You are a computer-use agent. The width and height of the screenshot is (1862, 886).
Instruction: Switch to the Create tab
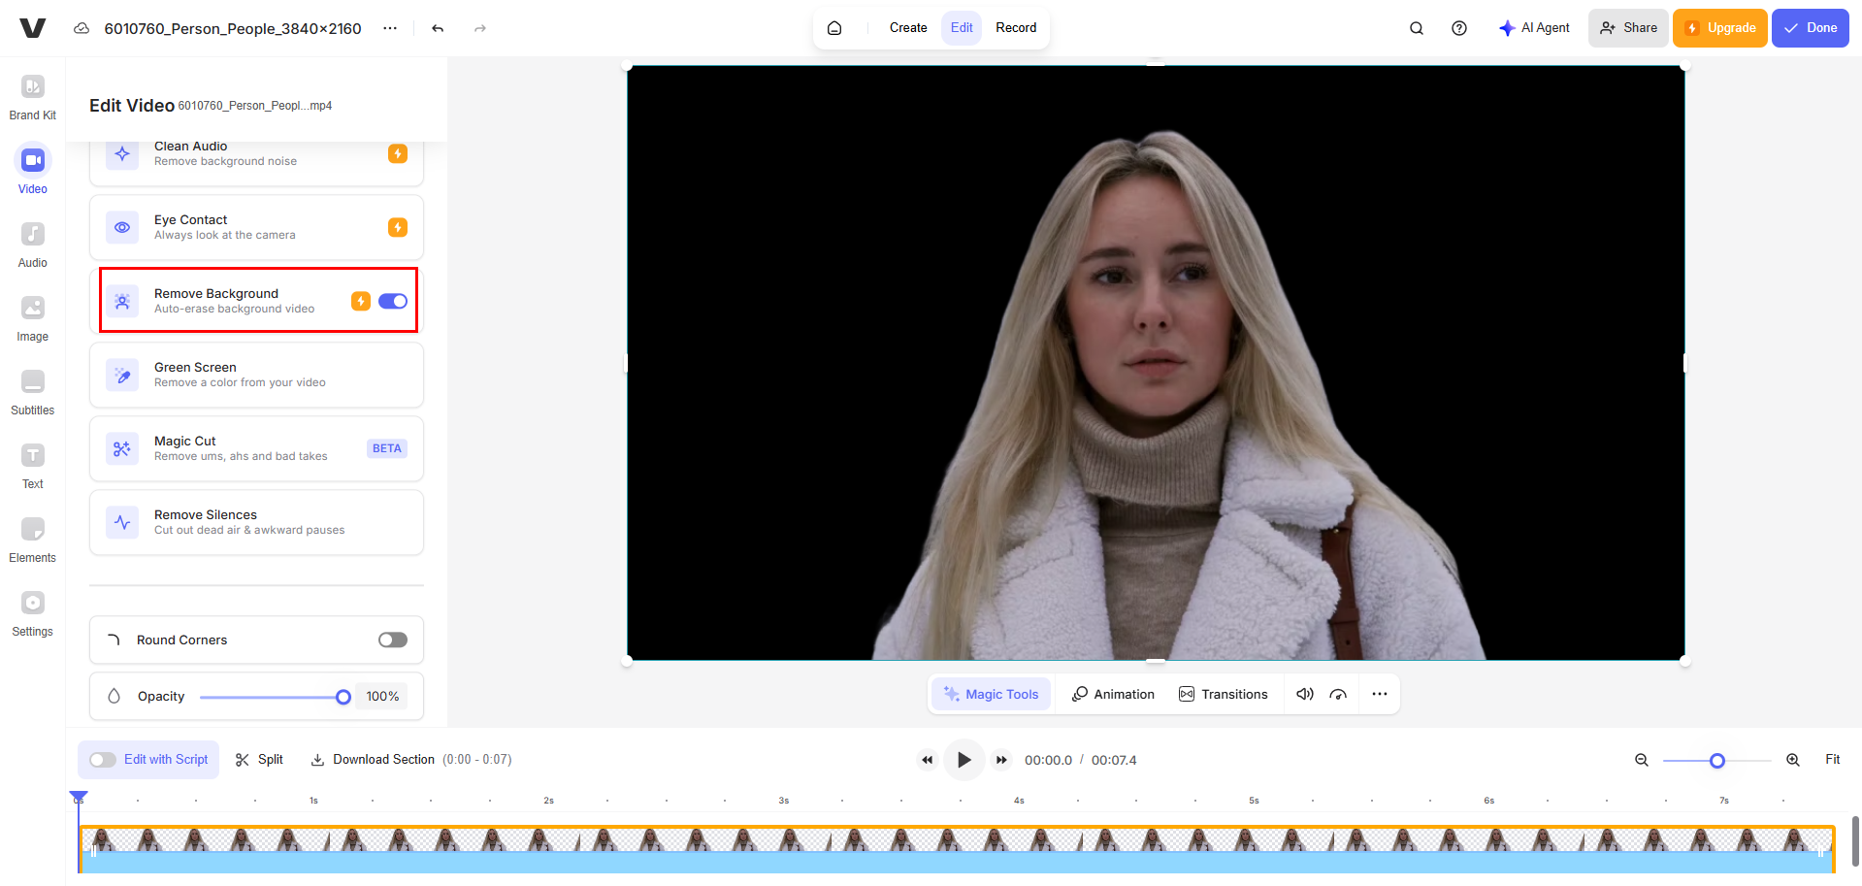coord(907,28)
